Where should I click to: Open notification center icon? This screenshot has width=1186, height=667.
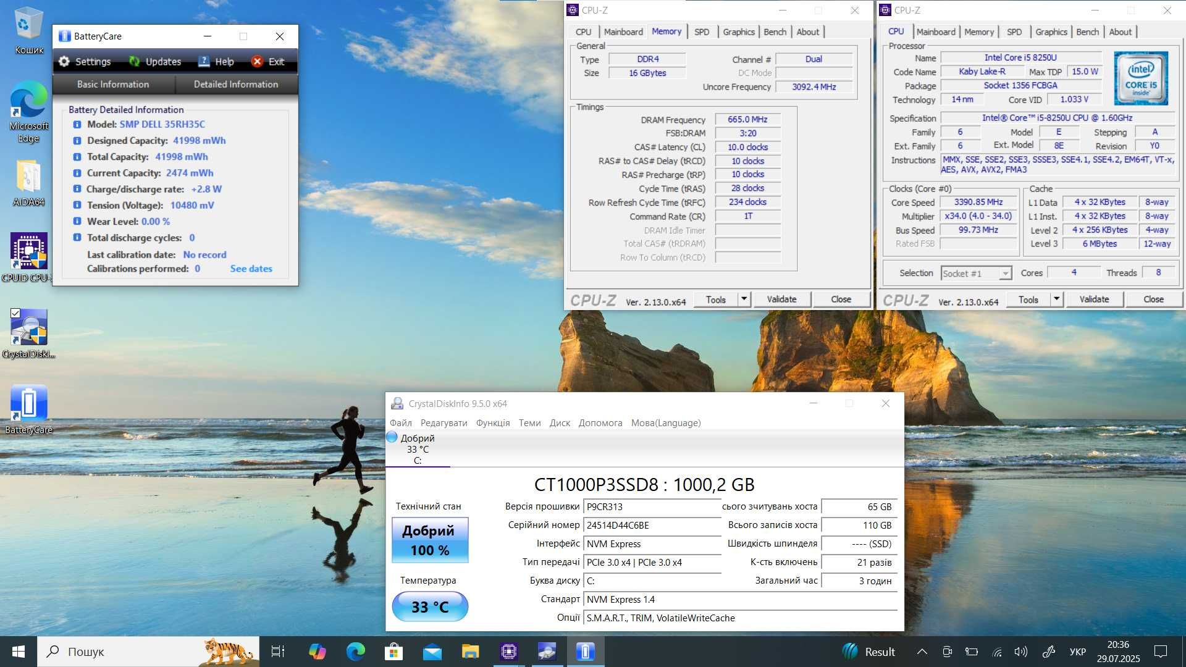click(x=1161, y=652)
